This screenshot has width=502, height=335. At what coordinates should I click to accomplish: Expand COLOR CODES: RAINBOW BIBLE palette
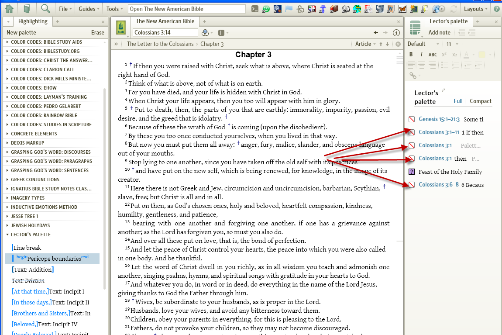[7, 115]
